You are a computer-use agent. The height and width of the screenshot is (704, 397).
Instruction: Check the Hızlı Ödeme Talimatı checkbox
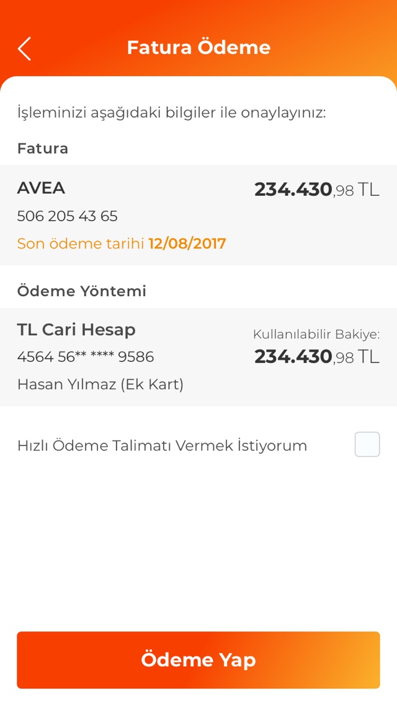[367, 444]
